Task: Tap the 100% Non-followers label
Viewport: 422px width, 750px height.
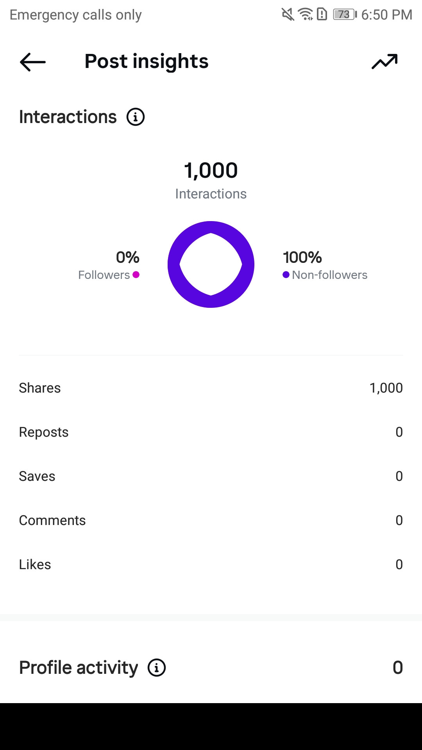Action: (x=325, y=266)
